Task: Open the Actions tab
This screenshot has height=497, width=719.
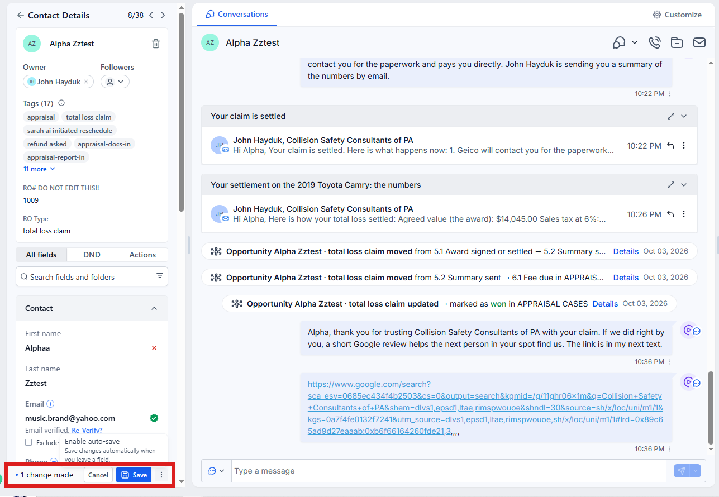Action: pyautogui.click(x=142, y=255)
